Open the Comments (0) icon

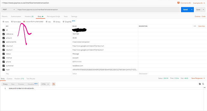pyautogui.click(x=178, y=3)
